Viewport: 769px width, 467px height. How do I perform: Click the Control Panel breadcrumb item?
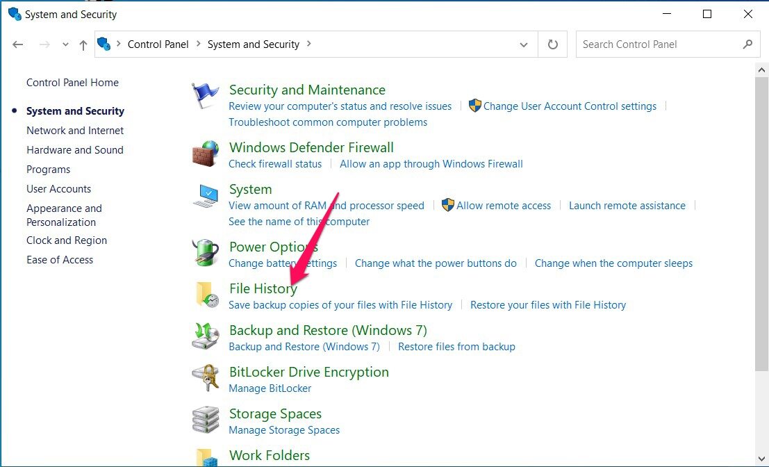(158, 44)
